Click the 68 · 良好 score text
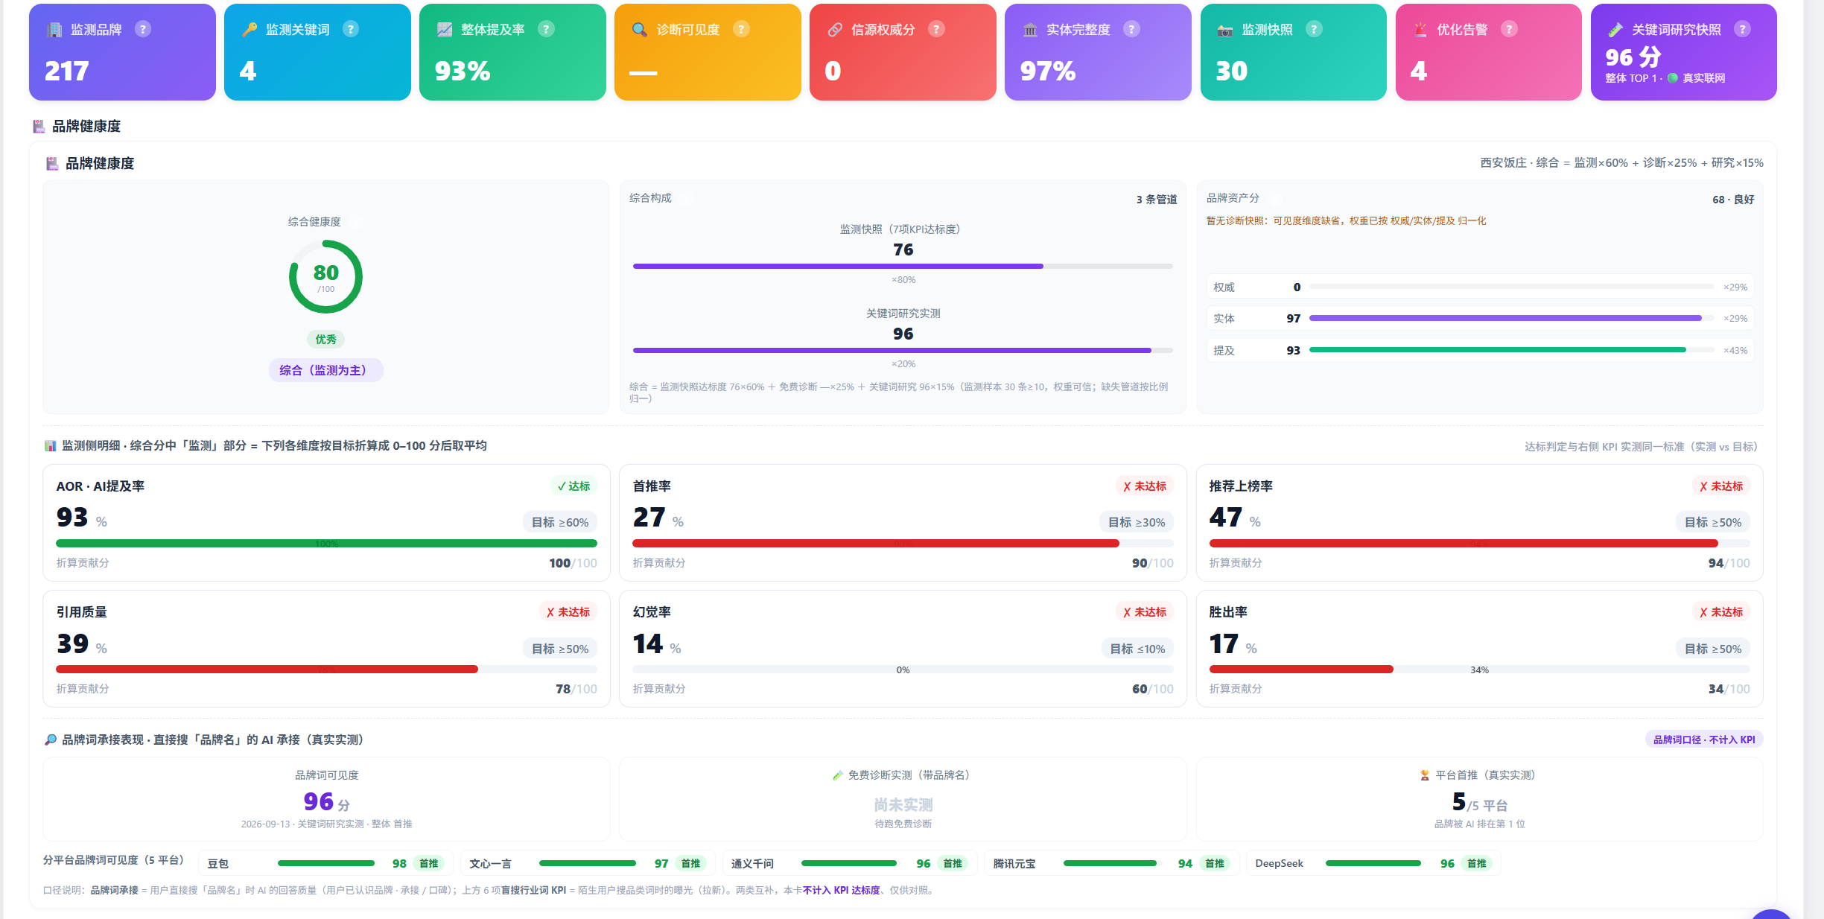The height and width of the screenshot is (919, 1824). pos(1733,200)
